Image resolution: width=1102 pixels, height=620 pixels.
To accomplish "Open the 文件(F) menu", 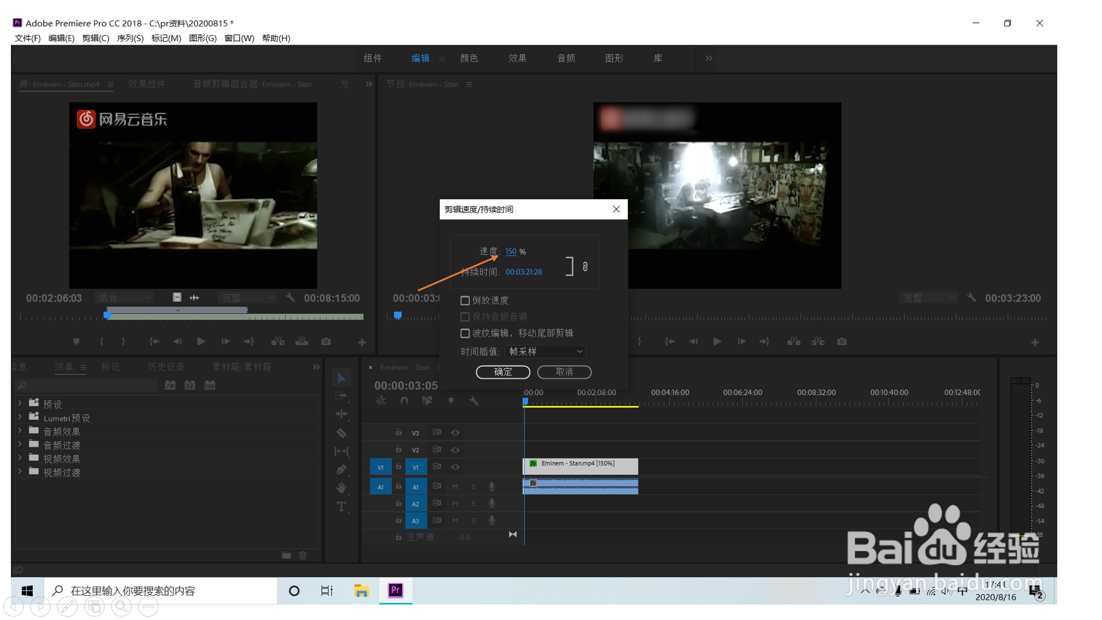I will (x=28, y=38).
